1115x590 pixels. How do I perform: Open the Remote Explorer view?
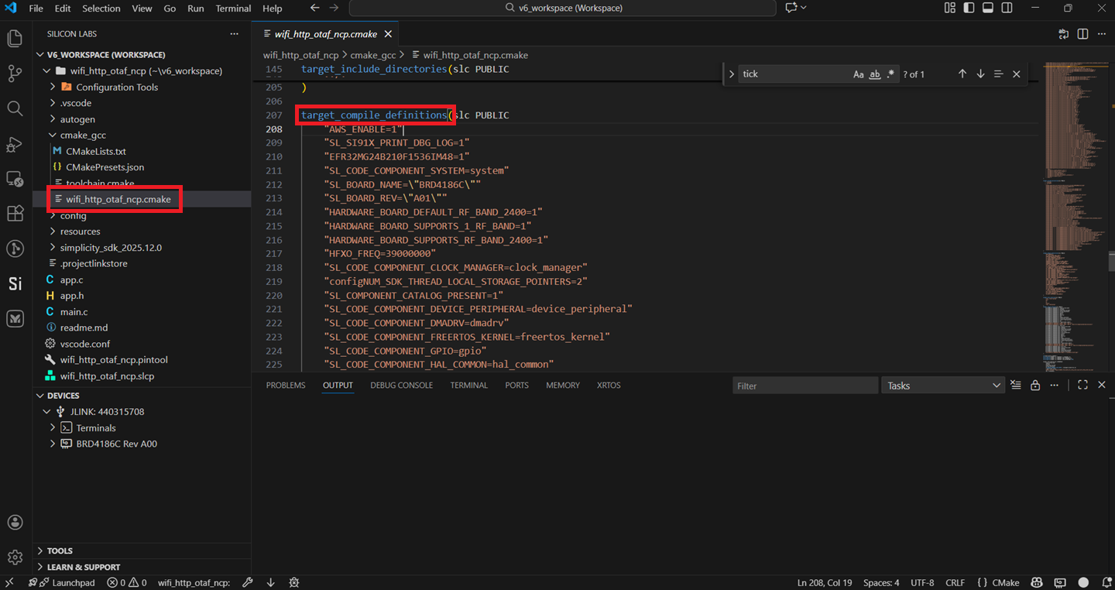(14, 179)
